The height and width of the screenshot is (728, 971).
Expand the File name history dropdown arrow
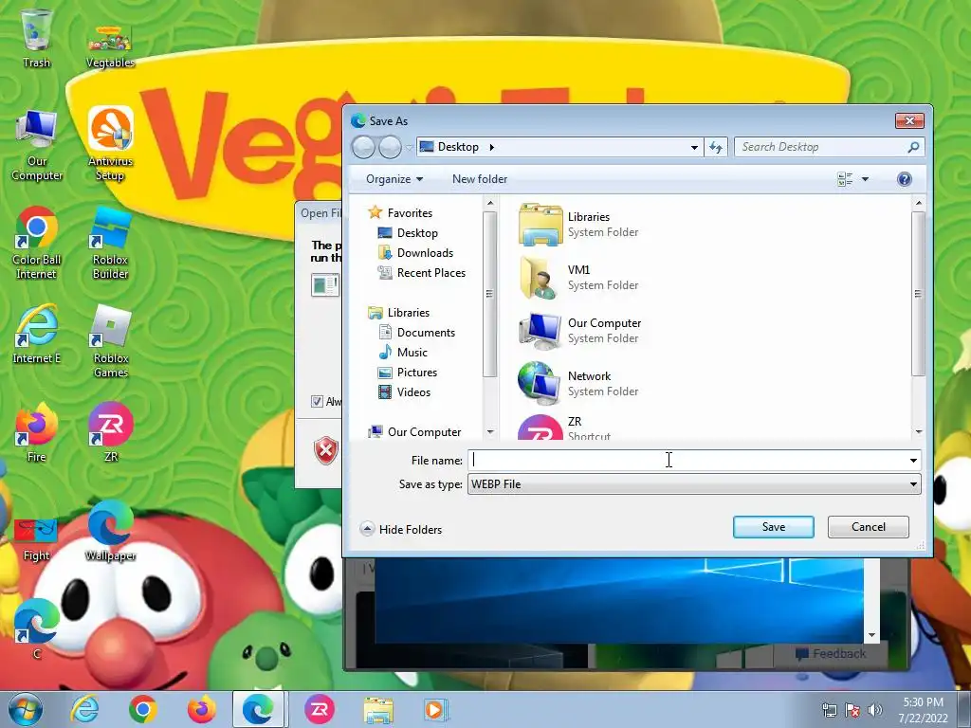913,460
